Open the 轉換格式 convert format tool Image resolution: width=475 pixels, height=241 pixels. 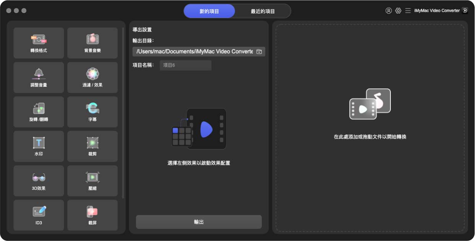click(39, 43)
